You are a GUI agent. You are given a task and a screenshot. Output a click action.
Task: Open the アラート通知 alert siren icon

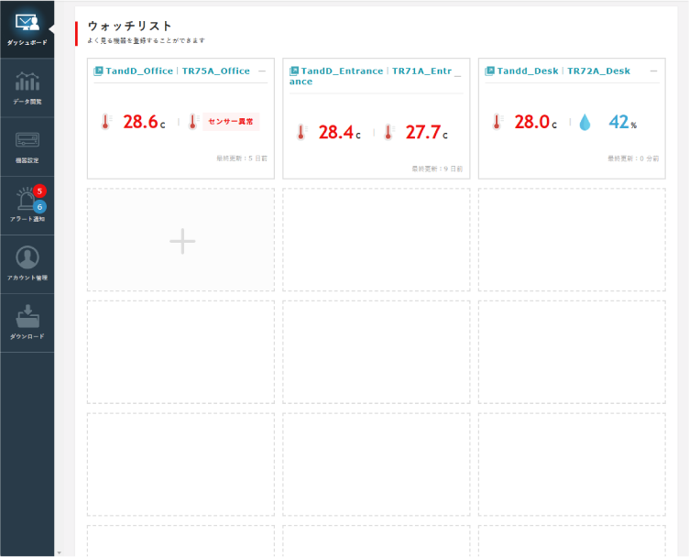[x=25, y=201]
